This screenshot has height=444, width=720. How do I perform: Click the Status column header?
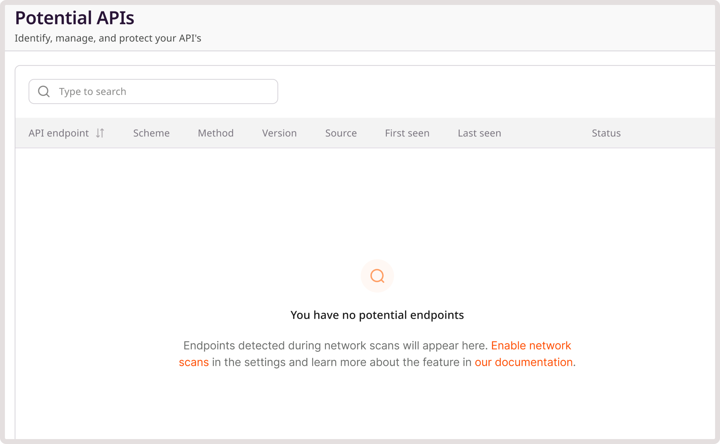(x=606, y=133)
